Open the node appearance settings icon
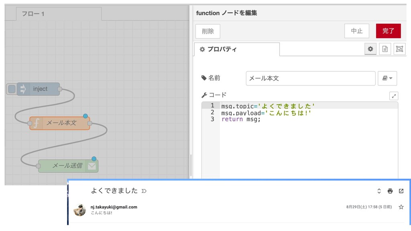 399,49
